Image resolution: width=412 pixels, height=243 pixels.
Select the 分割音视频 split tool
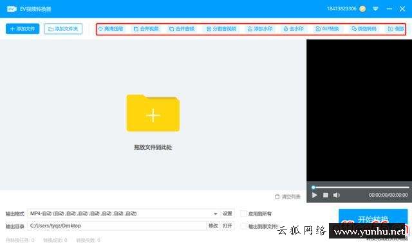point(221,29)
